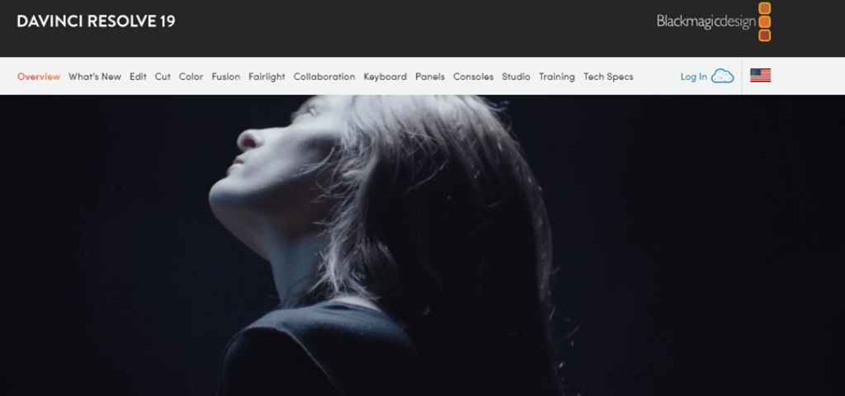Screen dimensions: 845x396
Task: Open the Collaboration page
Action: 324,77
